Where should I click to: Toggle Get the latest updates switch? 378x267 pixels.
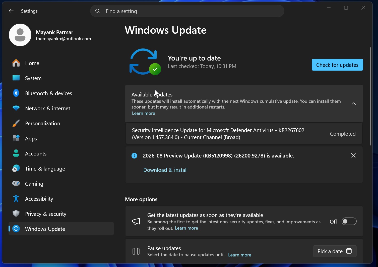[349, 221]
